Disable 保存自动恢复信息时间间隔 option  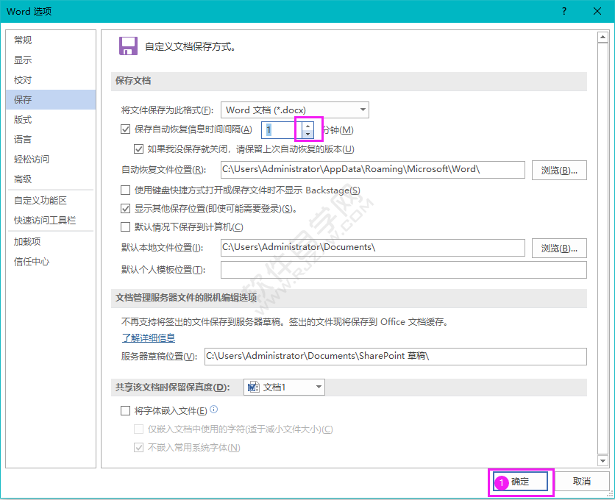click(x=125, y=129)
